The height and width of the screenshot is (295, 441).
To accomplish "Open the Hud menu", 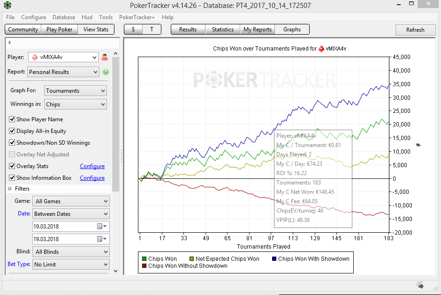I will (87, 17).
